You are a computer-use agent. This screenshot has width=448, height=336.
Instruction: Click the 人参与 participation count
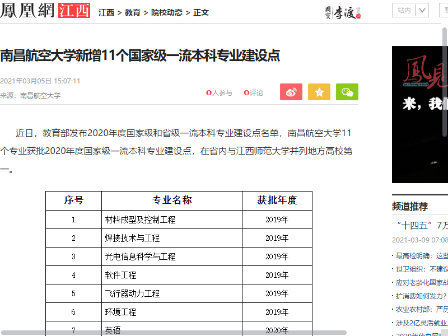coord(219,93)
